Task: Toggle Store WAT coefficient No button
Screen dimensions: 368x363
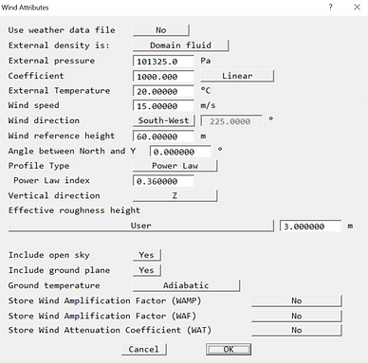Action: pyautogui.click(x=297, y=330)
